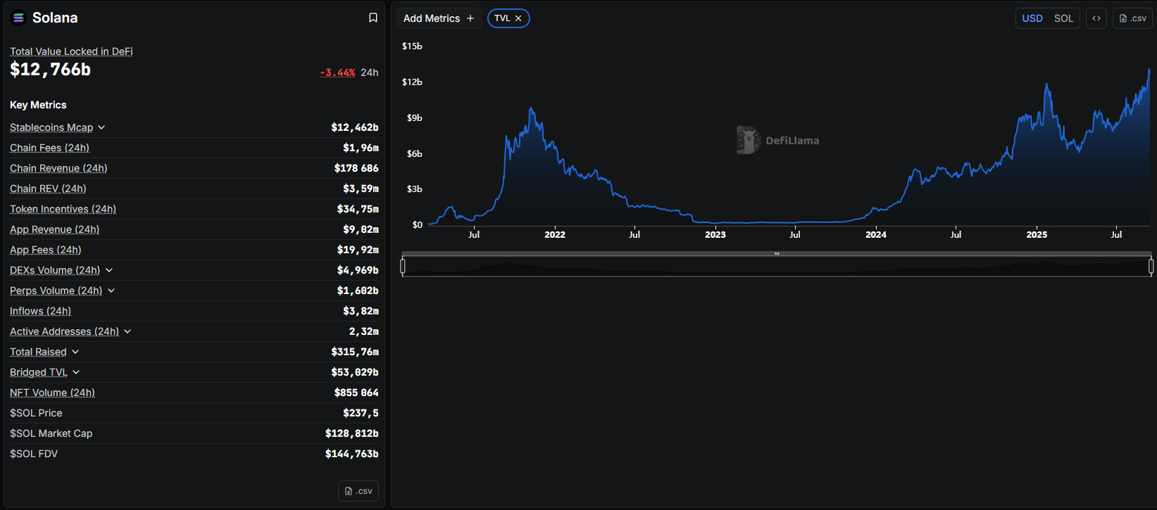Expand the Stablecoins Mcap row

pos(101,127)
